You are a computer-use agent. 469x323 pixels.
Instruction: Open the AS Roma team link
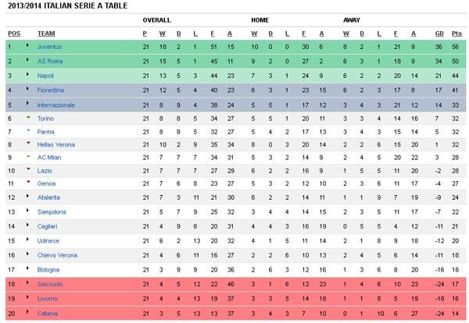click(50, 61)
